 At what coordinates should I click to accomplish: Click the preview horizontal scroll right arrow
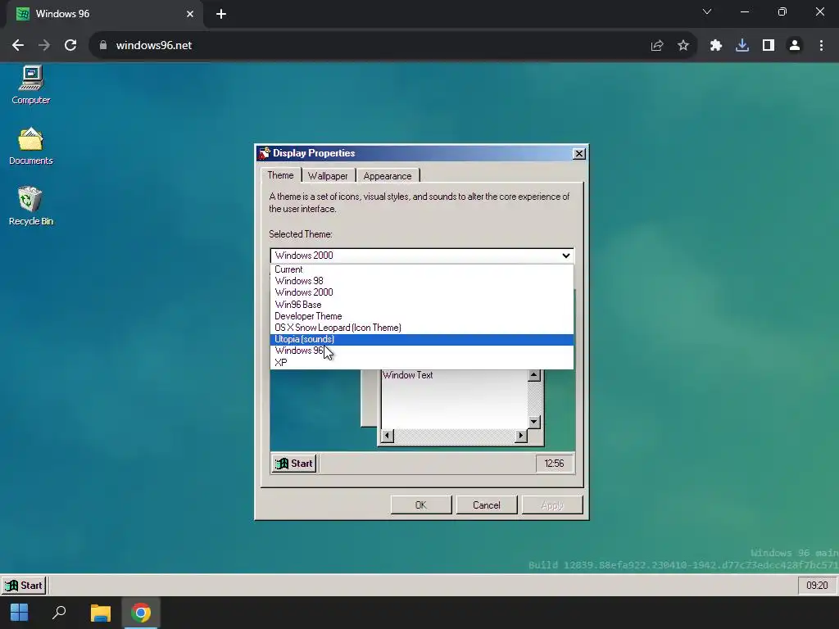pos(520,436)
